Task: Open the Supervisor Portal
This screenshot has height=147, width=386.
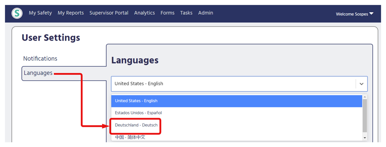Action: [109, 13]
